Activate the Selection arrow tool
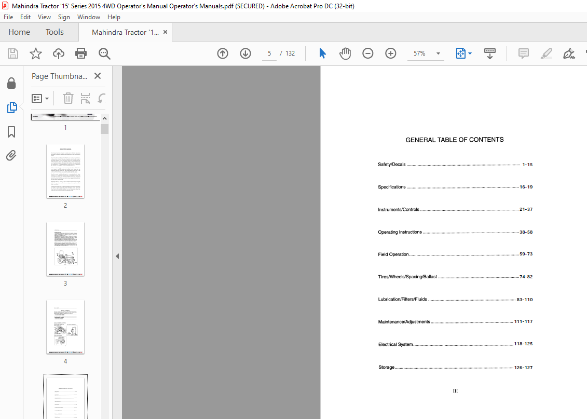The width and height of the screenshot is (587, 419). (322, 53)
